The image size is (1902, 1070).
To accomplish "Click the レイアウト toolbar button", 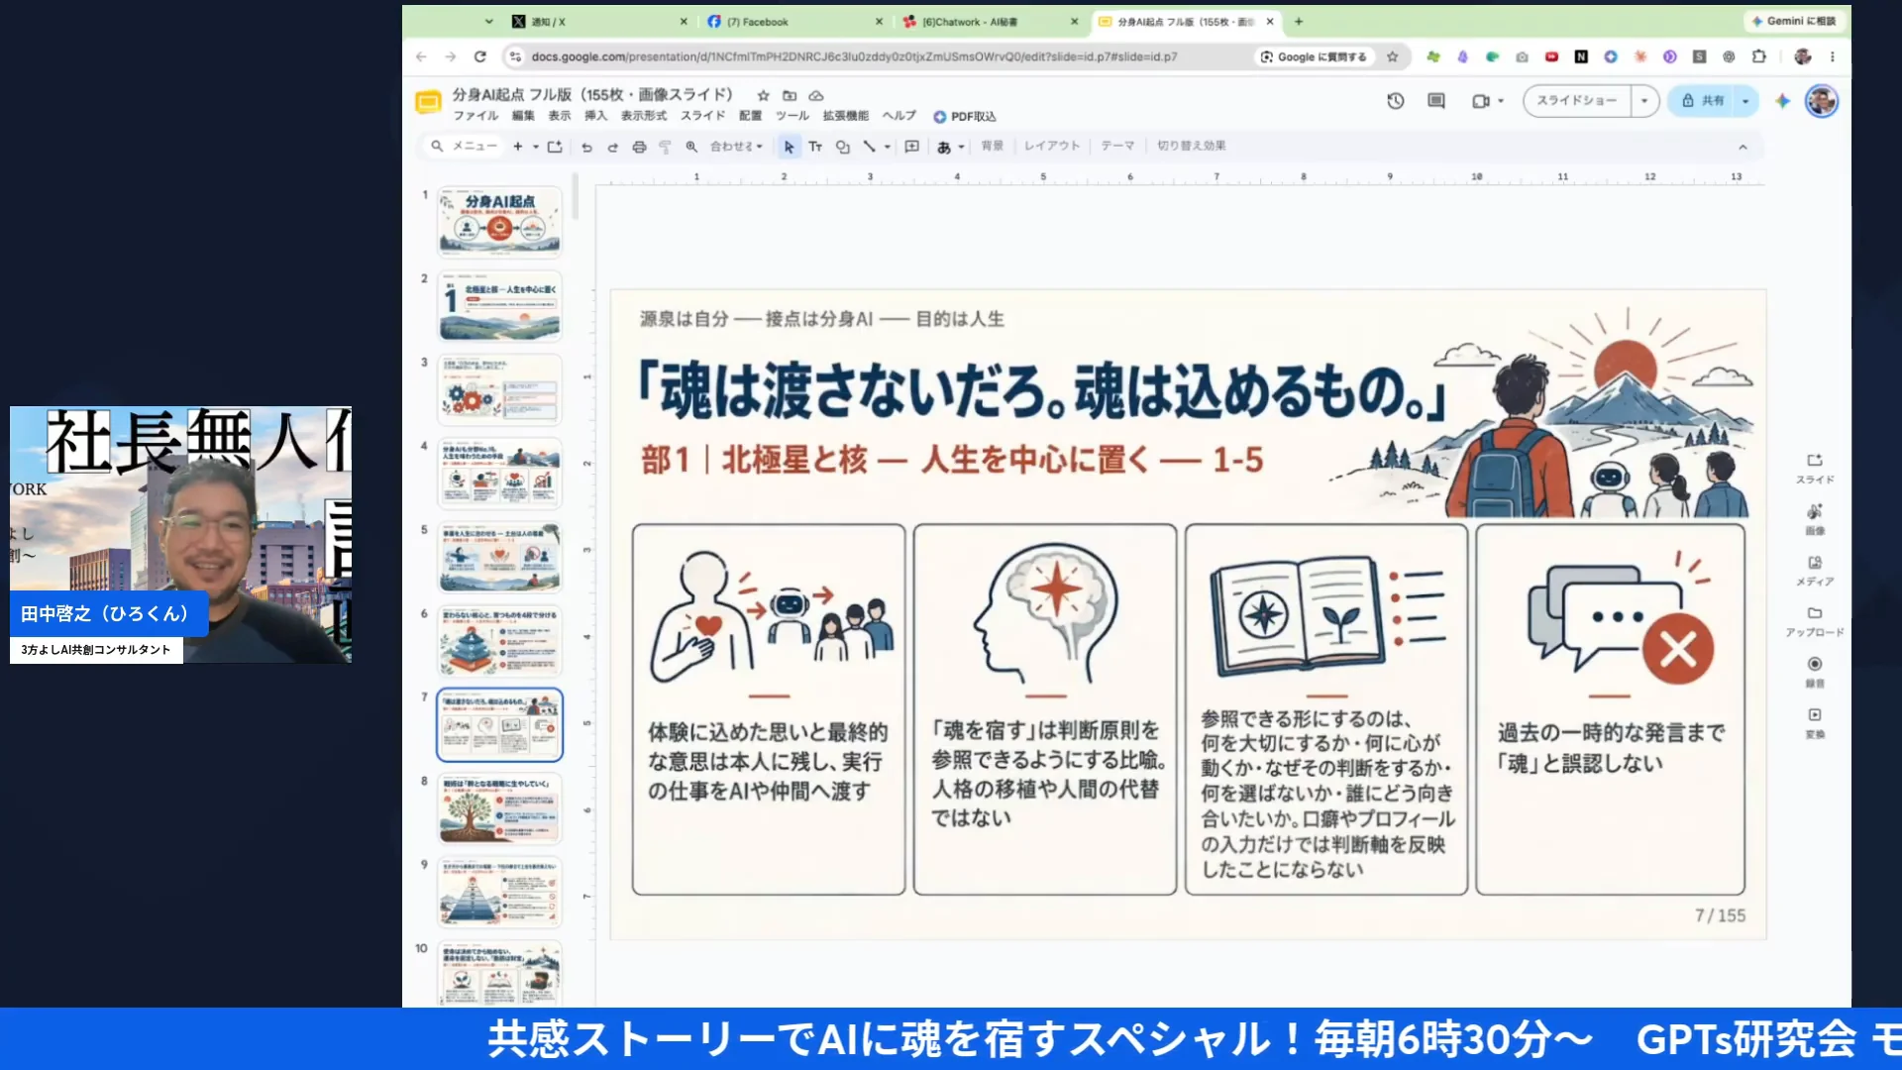I will coord(1052,147).
